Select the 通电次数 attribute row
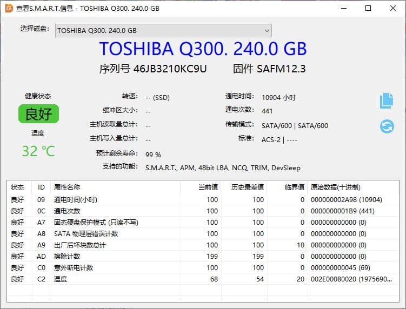 pyautogui.click(x=203, y=211)
